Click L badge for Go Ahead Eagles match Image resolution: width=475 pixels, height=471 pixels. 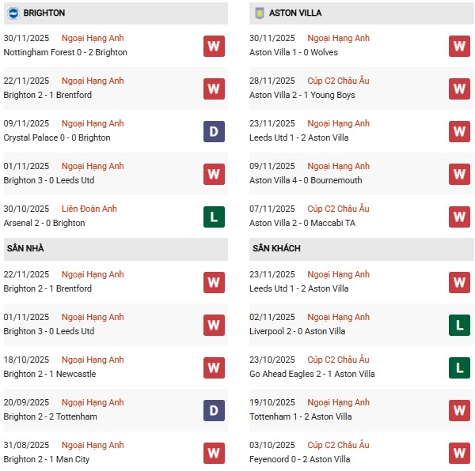459,367
